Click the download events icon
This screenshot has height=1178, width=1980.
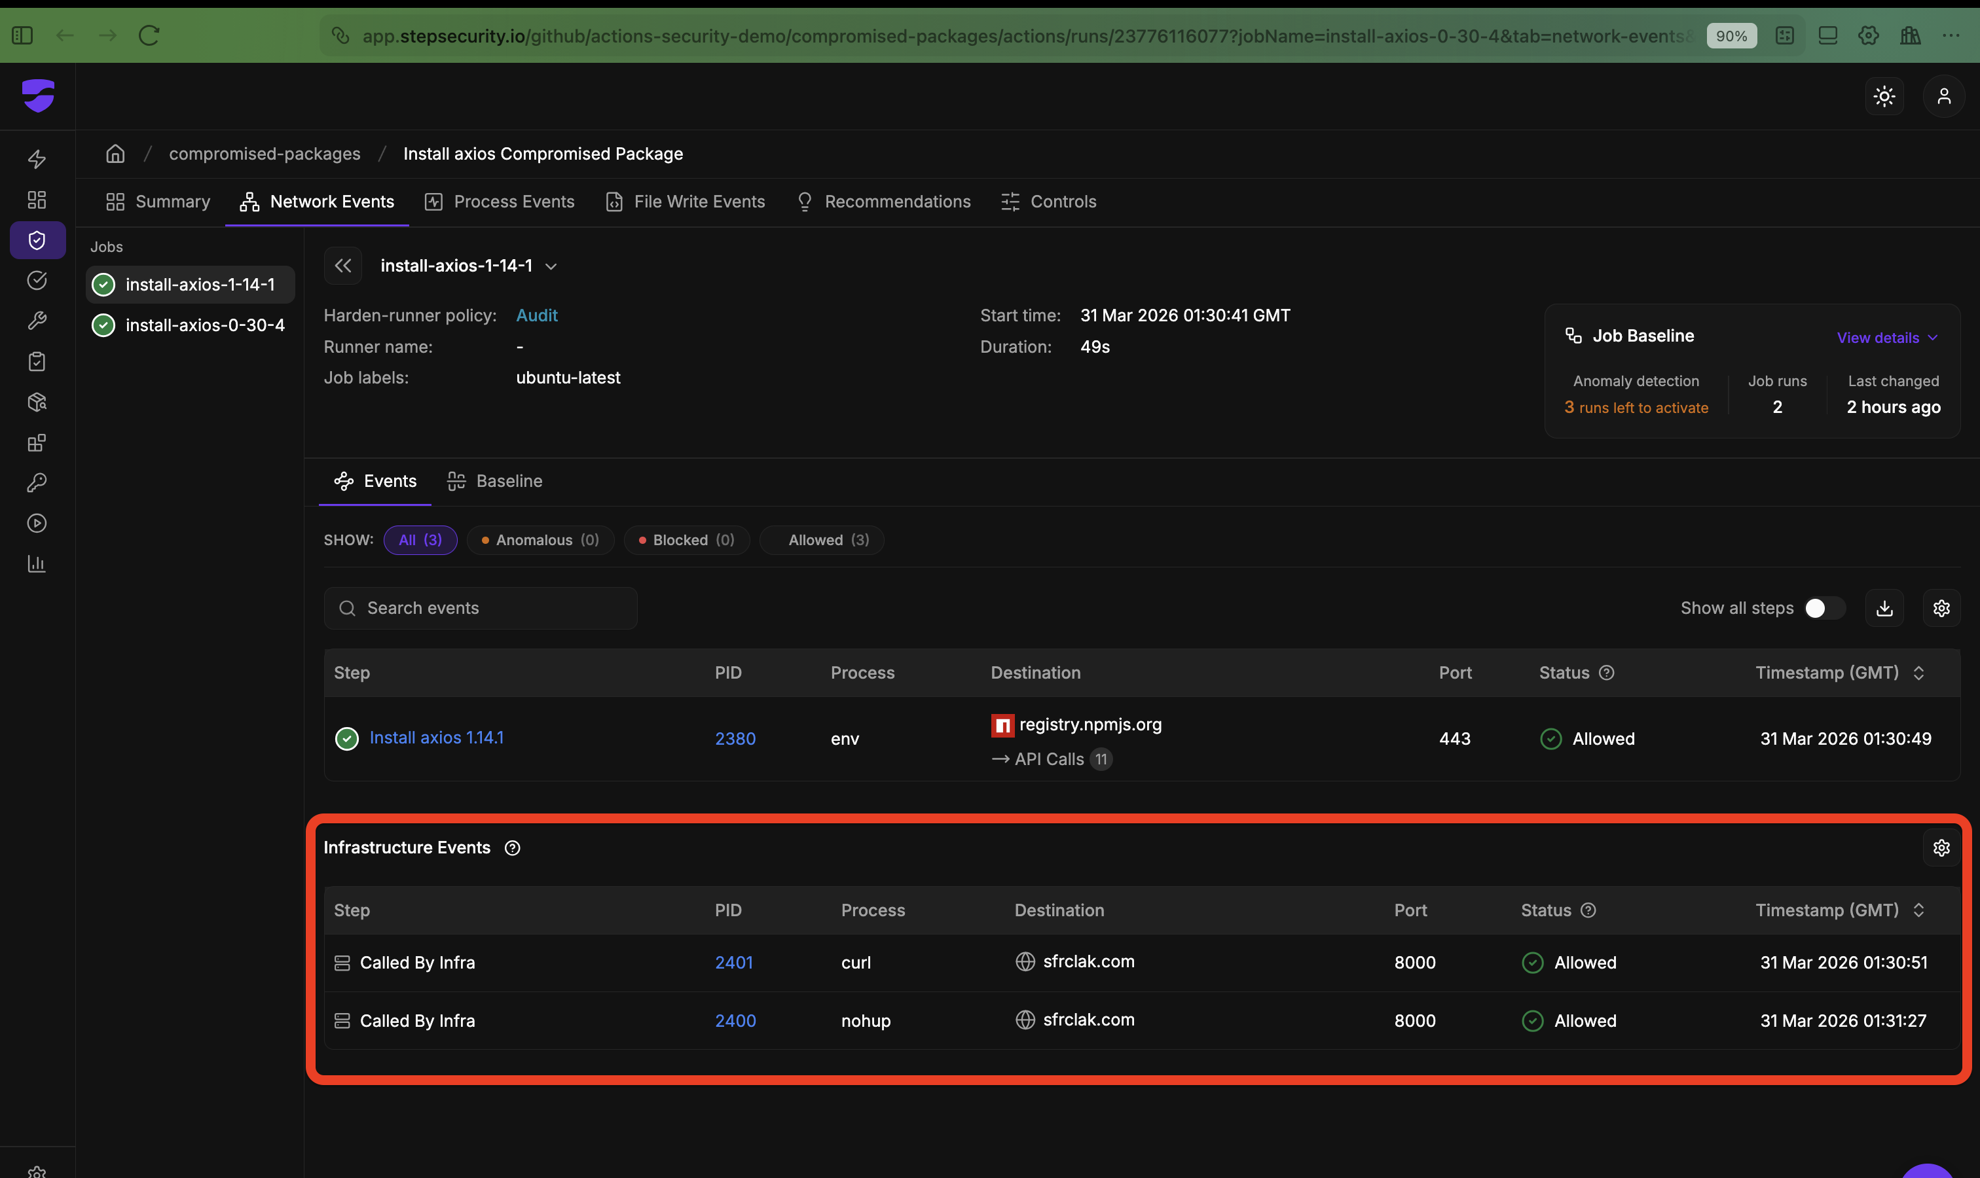point(1884,608)
